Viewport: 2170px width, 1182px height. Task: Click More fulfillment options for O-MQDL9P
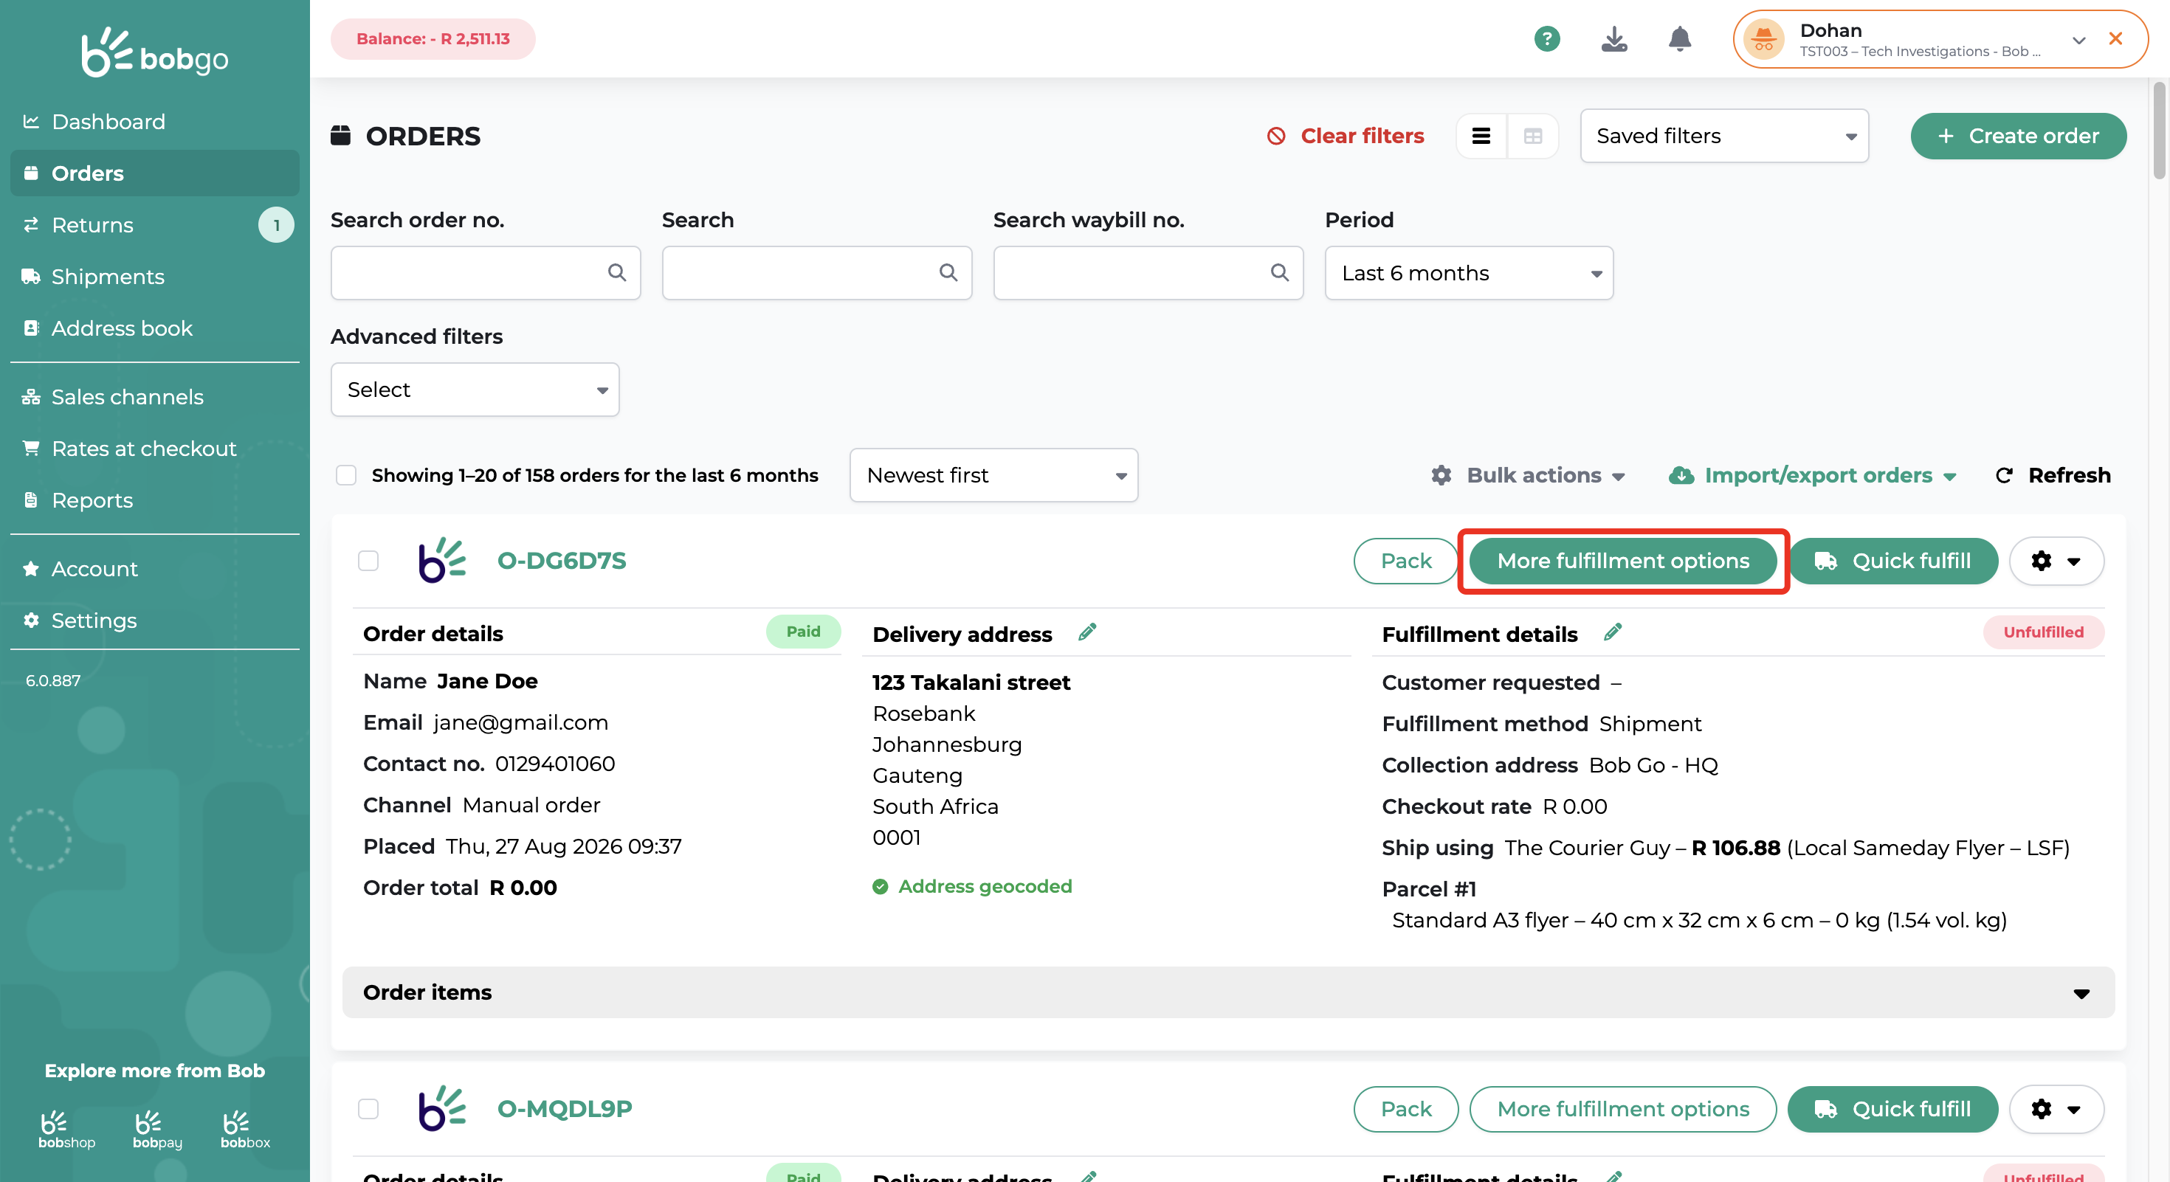1622,1109
